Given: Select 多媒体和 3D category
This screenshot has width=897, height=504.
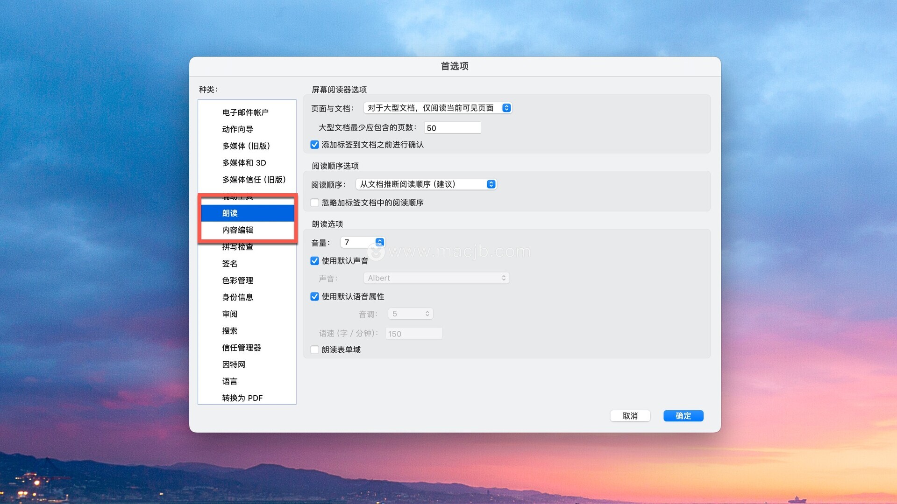Looking at the screenshot, I should click(244, 163).
